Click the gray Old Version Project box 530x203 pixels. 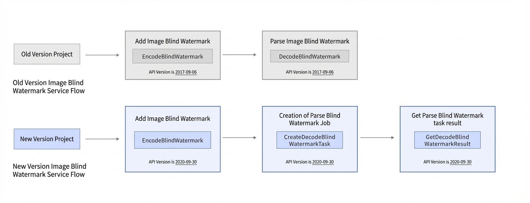[x=47, y=54]
